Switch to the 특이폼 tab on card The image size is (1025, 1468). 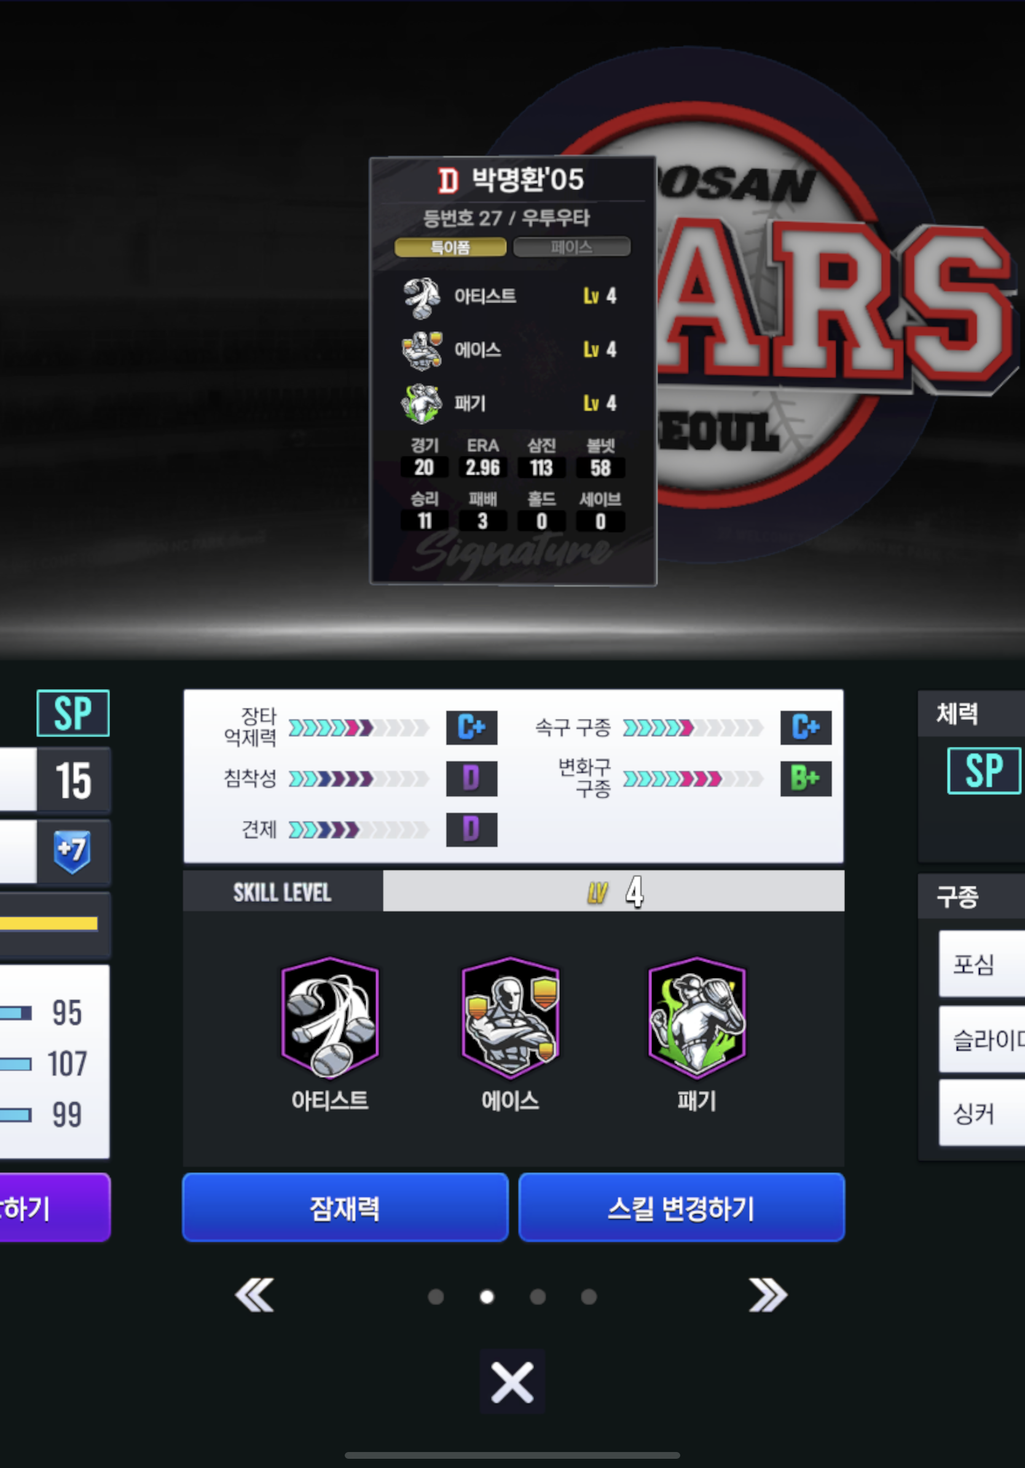pos(450,247)
